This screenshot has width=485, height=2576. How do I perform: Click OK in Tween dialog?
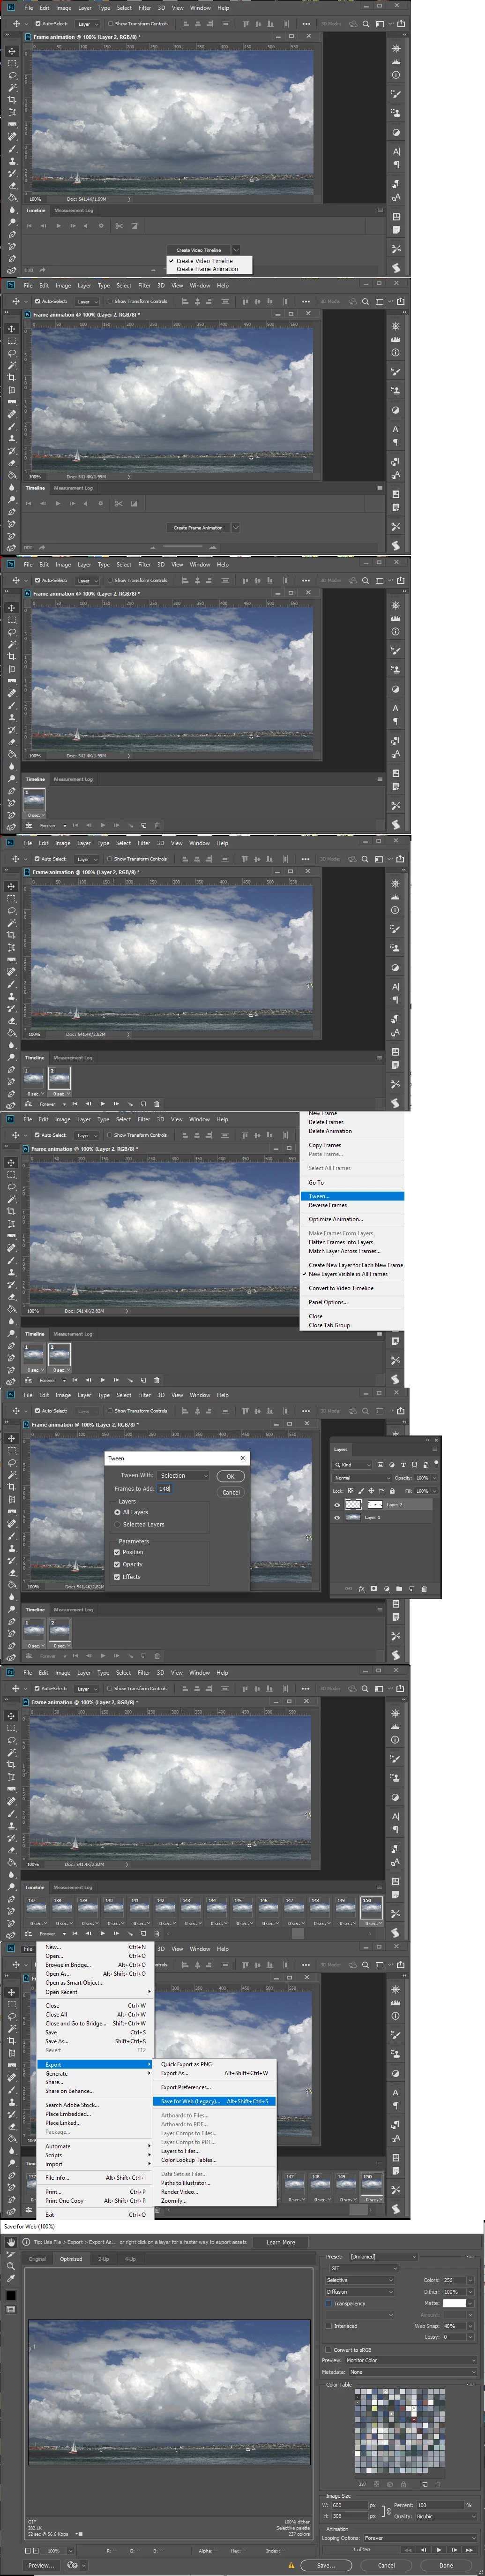[x=230, y=1476]
